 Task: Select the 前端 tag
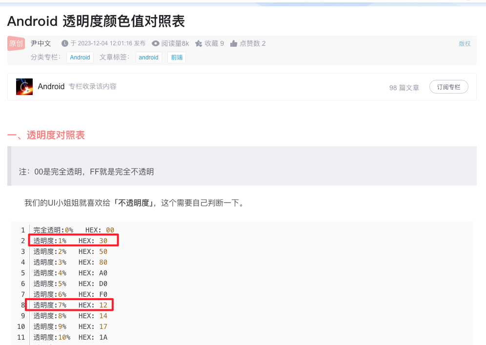coord(176,57)
